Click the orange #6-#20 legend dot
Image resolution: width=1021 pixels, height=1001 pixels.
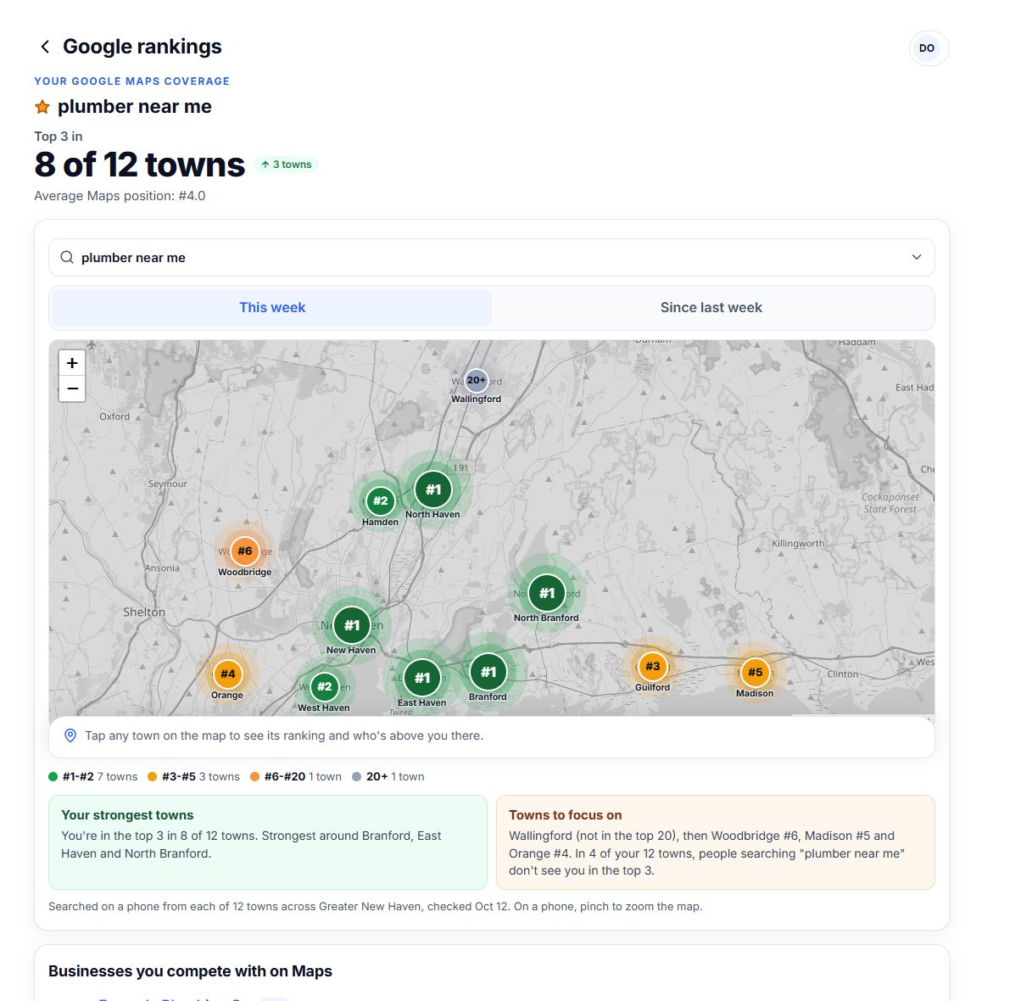[255, 776]
